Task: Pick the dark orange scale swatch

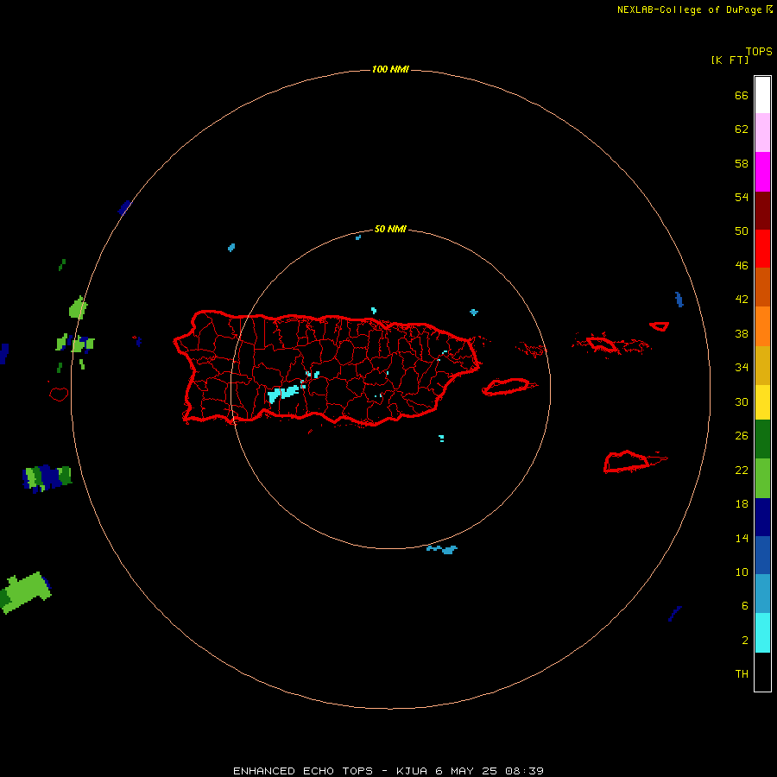Action: click(x=762, y=287)
